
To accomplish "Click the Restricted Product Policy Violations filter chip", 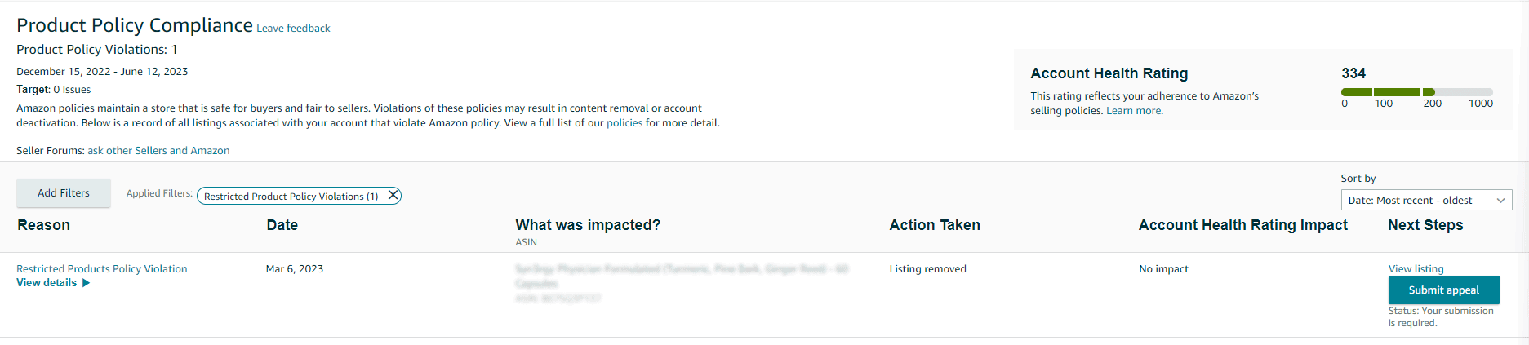I will 291,197.
